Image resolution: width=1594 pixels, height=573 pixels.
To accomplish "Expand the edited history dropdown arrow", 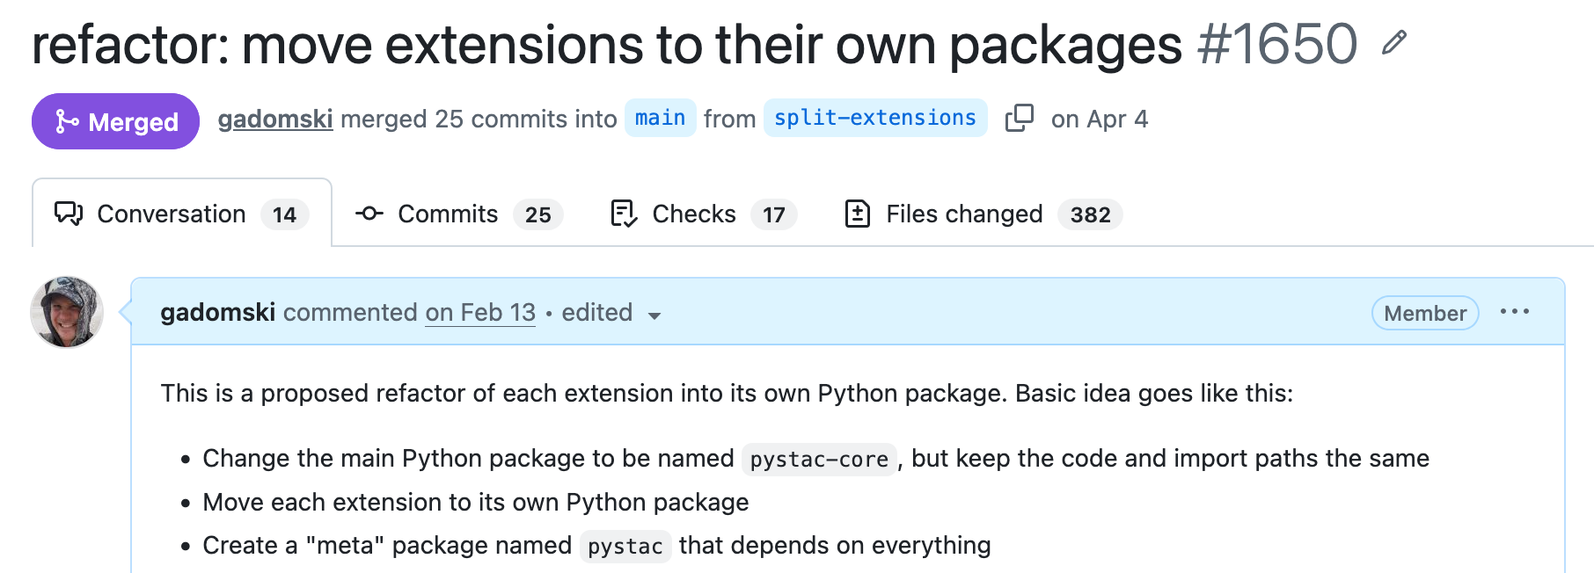I will tap(654, 316).
